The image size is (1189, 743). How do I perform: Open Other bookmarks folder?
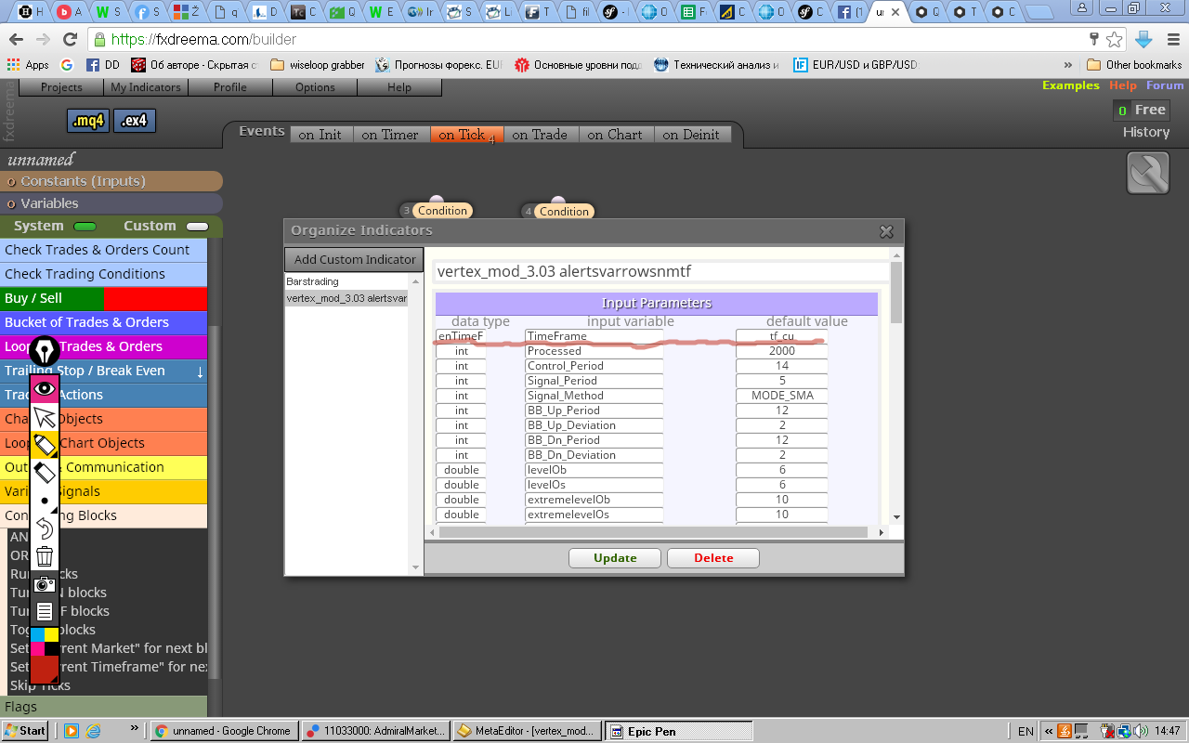(1134, 65)
